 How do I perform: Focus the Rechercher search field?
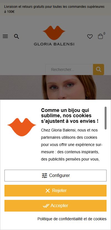(69, 70)
